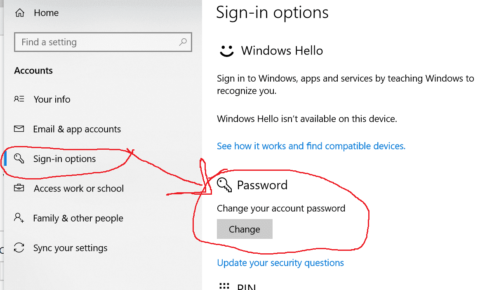Click the Sign-in options key icon
Image resolution: width=480 pixels, height=290 pixels.
[19, 158]
